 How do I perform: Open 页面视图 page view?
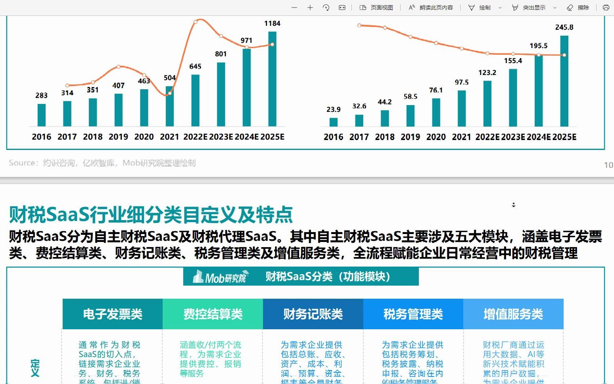[376, 8]
